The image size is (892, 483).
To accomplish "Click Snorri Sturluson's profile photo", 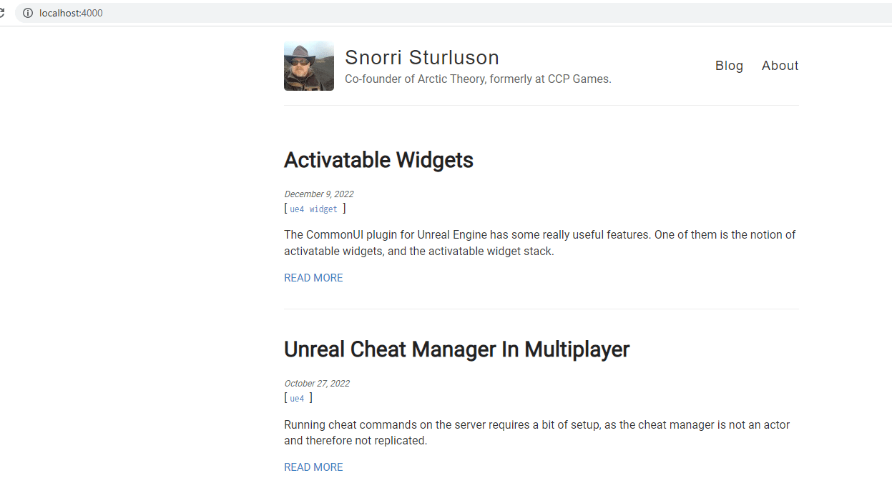I will click(308, 65).
